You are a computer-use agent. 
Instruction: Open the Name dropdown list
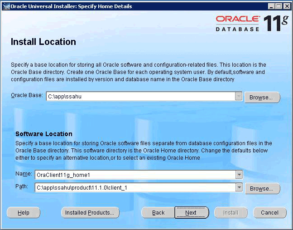pos(239,175)
